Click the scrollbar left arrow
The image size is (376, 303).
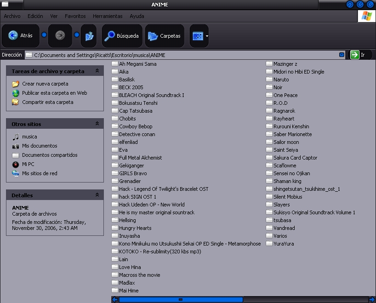pos(115,299)
